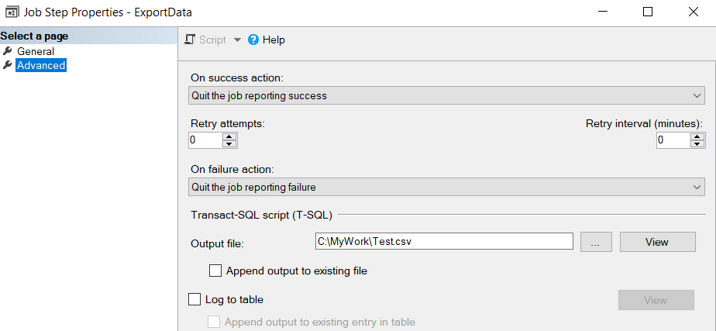Click the wrench icon beside Advanced

coord(8,65)
